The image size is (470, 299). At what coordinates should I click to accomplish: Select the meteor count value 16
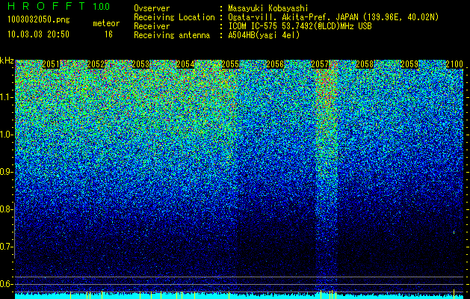click(x=108, y=34)
